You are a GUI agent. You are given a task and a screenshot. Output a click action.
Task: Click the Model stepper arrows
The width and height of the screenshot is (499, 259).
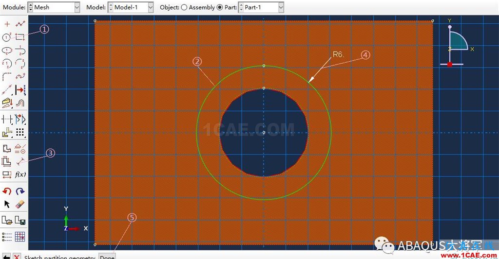click(x=111, y=7)
